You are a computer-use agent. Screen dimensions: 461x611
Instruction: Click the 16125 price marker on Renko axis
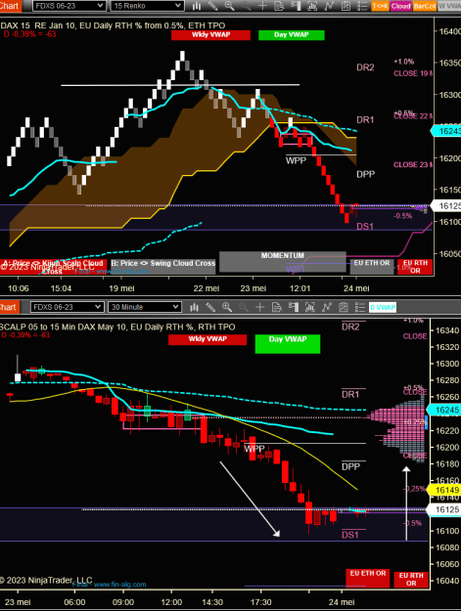tap(446, 205)
